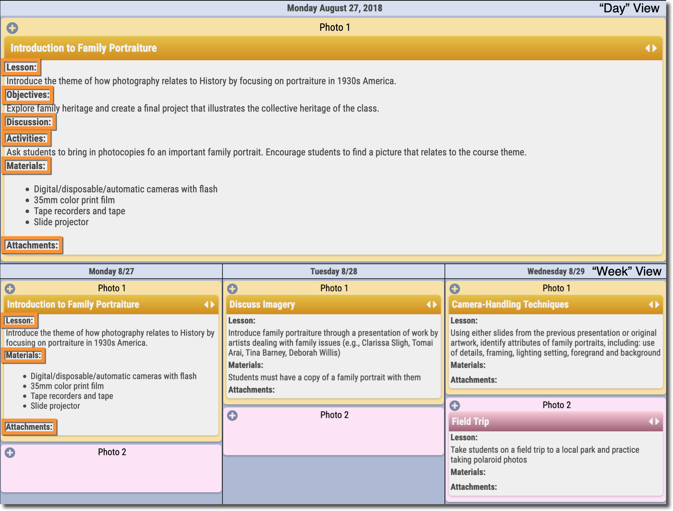Screen dimensions: 673x511
Task: Click the Objectives section label
Action: pyautogui.click(x=28, y=95)
